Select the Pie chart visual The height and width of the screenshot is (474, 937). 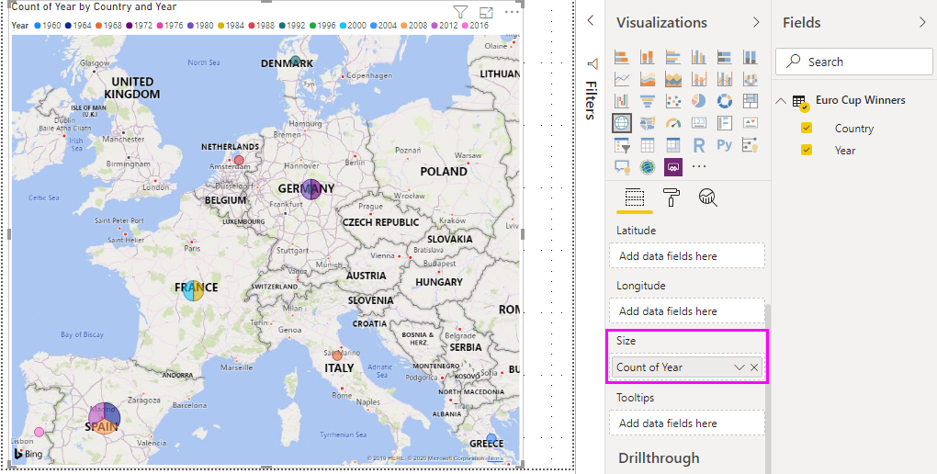point(698,100)
